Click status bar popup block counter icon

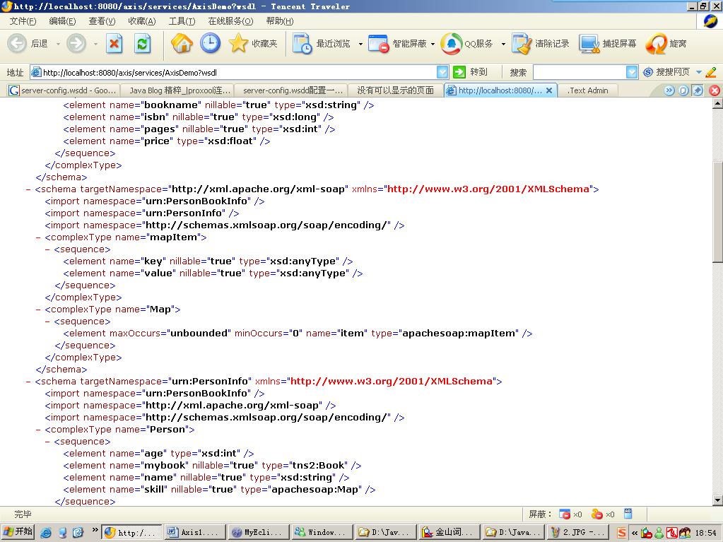565,514
